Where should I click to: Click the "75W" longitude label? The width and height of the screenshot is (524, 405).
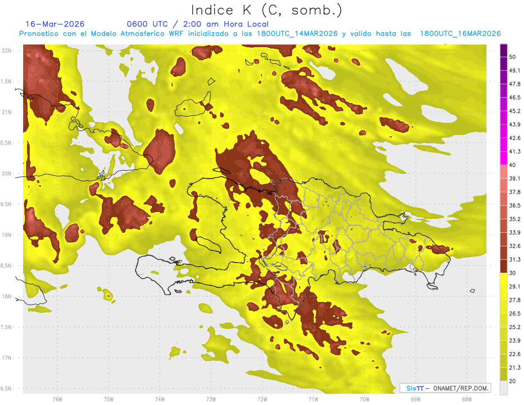point(108,399)
